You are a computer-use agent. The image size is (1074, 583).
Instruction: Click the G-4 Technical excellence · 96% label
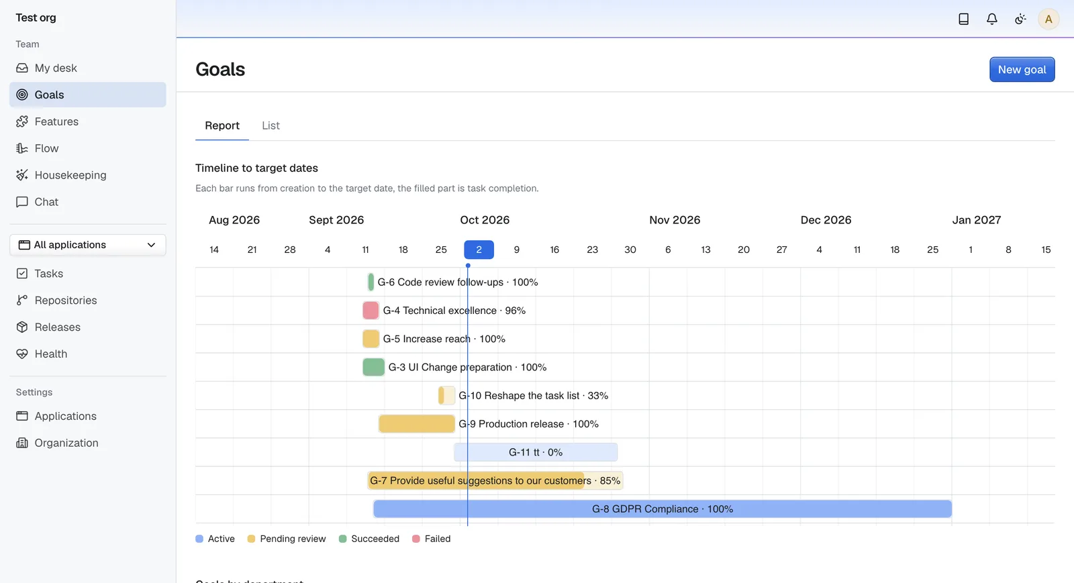tap(454, 311)
